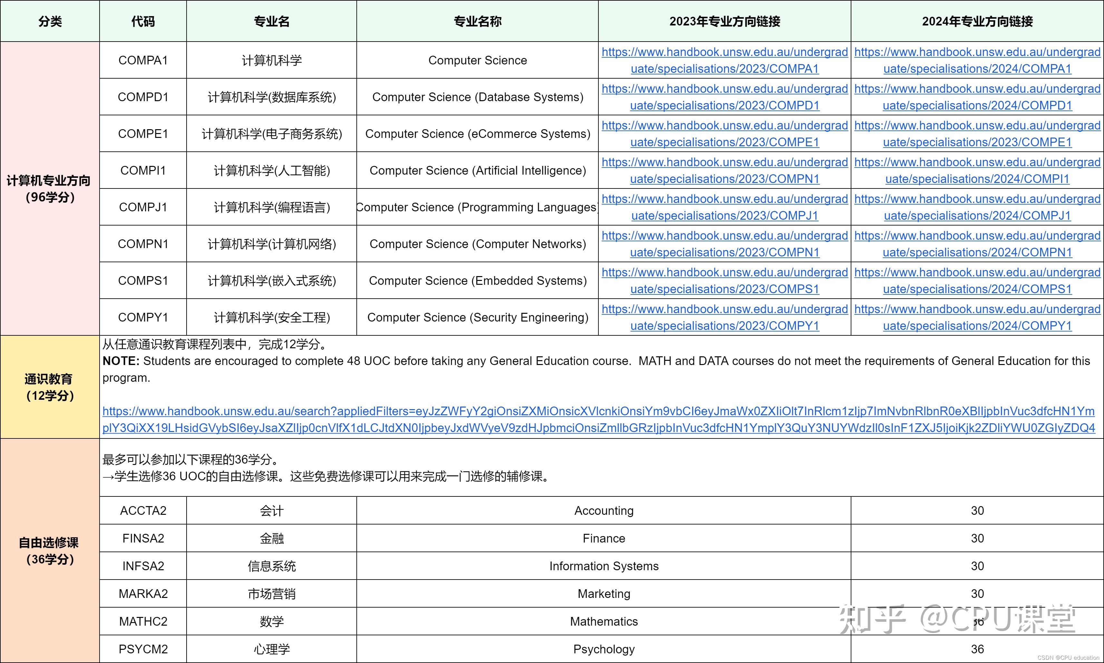Screen dimensions: 1104x663
Task: Click the 分类 column header
Action: pyautogui.click(x=50, y=21)
